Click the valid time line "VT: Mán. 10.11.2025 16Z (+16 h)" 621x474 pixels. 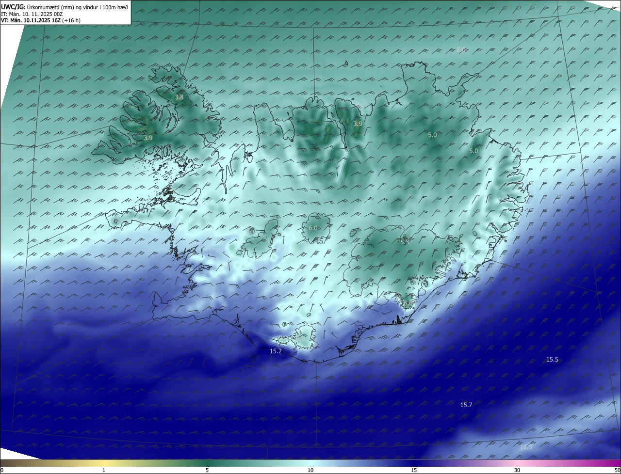point(41,20)
